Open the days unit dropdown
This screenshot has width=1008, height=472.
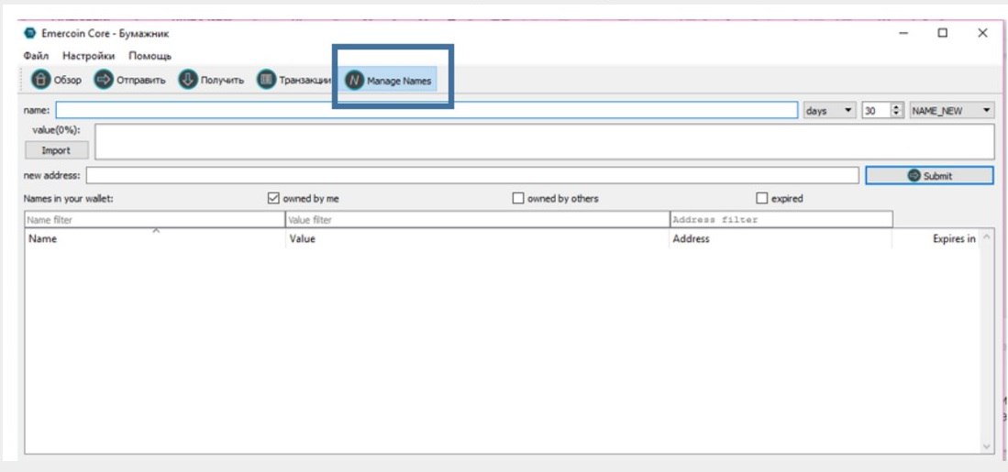829,111
